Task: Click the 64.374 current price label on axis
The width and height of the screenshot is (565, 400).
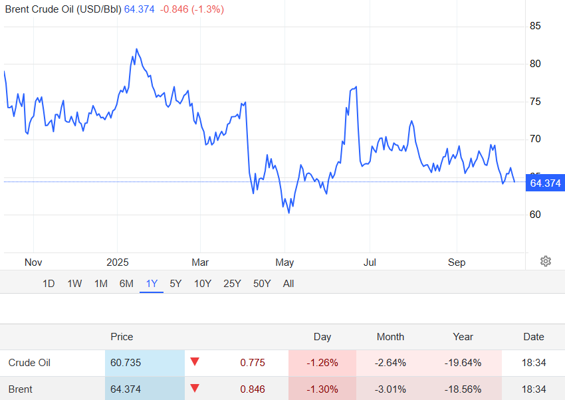Action: (544, 183)
